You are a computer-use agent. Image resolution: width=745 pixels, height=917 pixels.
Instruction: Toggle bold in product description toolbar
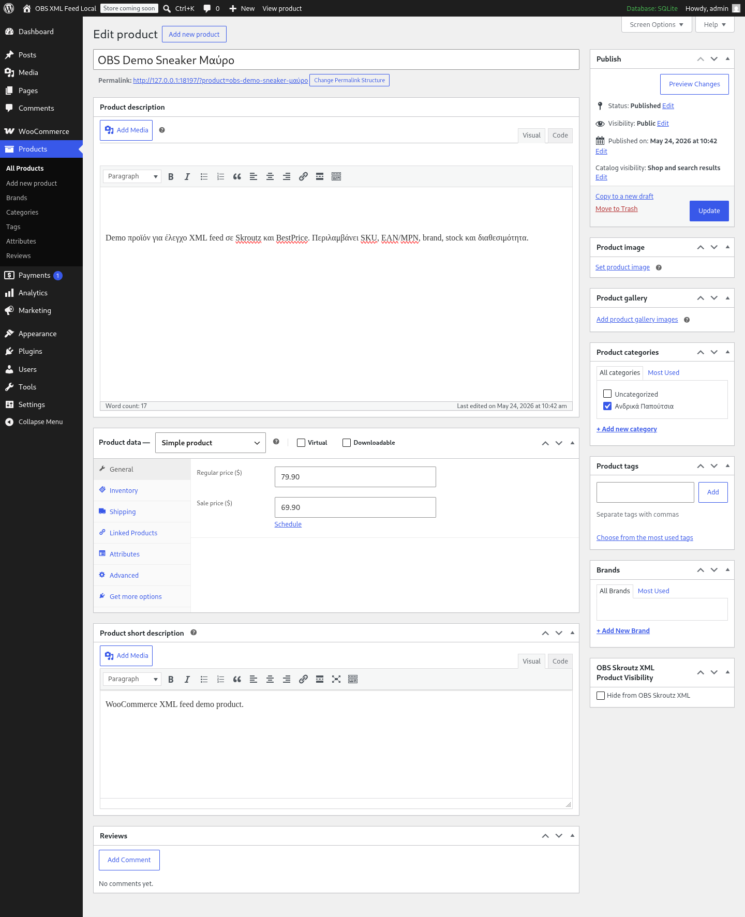click(x=171, y=176)
